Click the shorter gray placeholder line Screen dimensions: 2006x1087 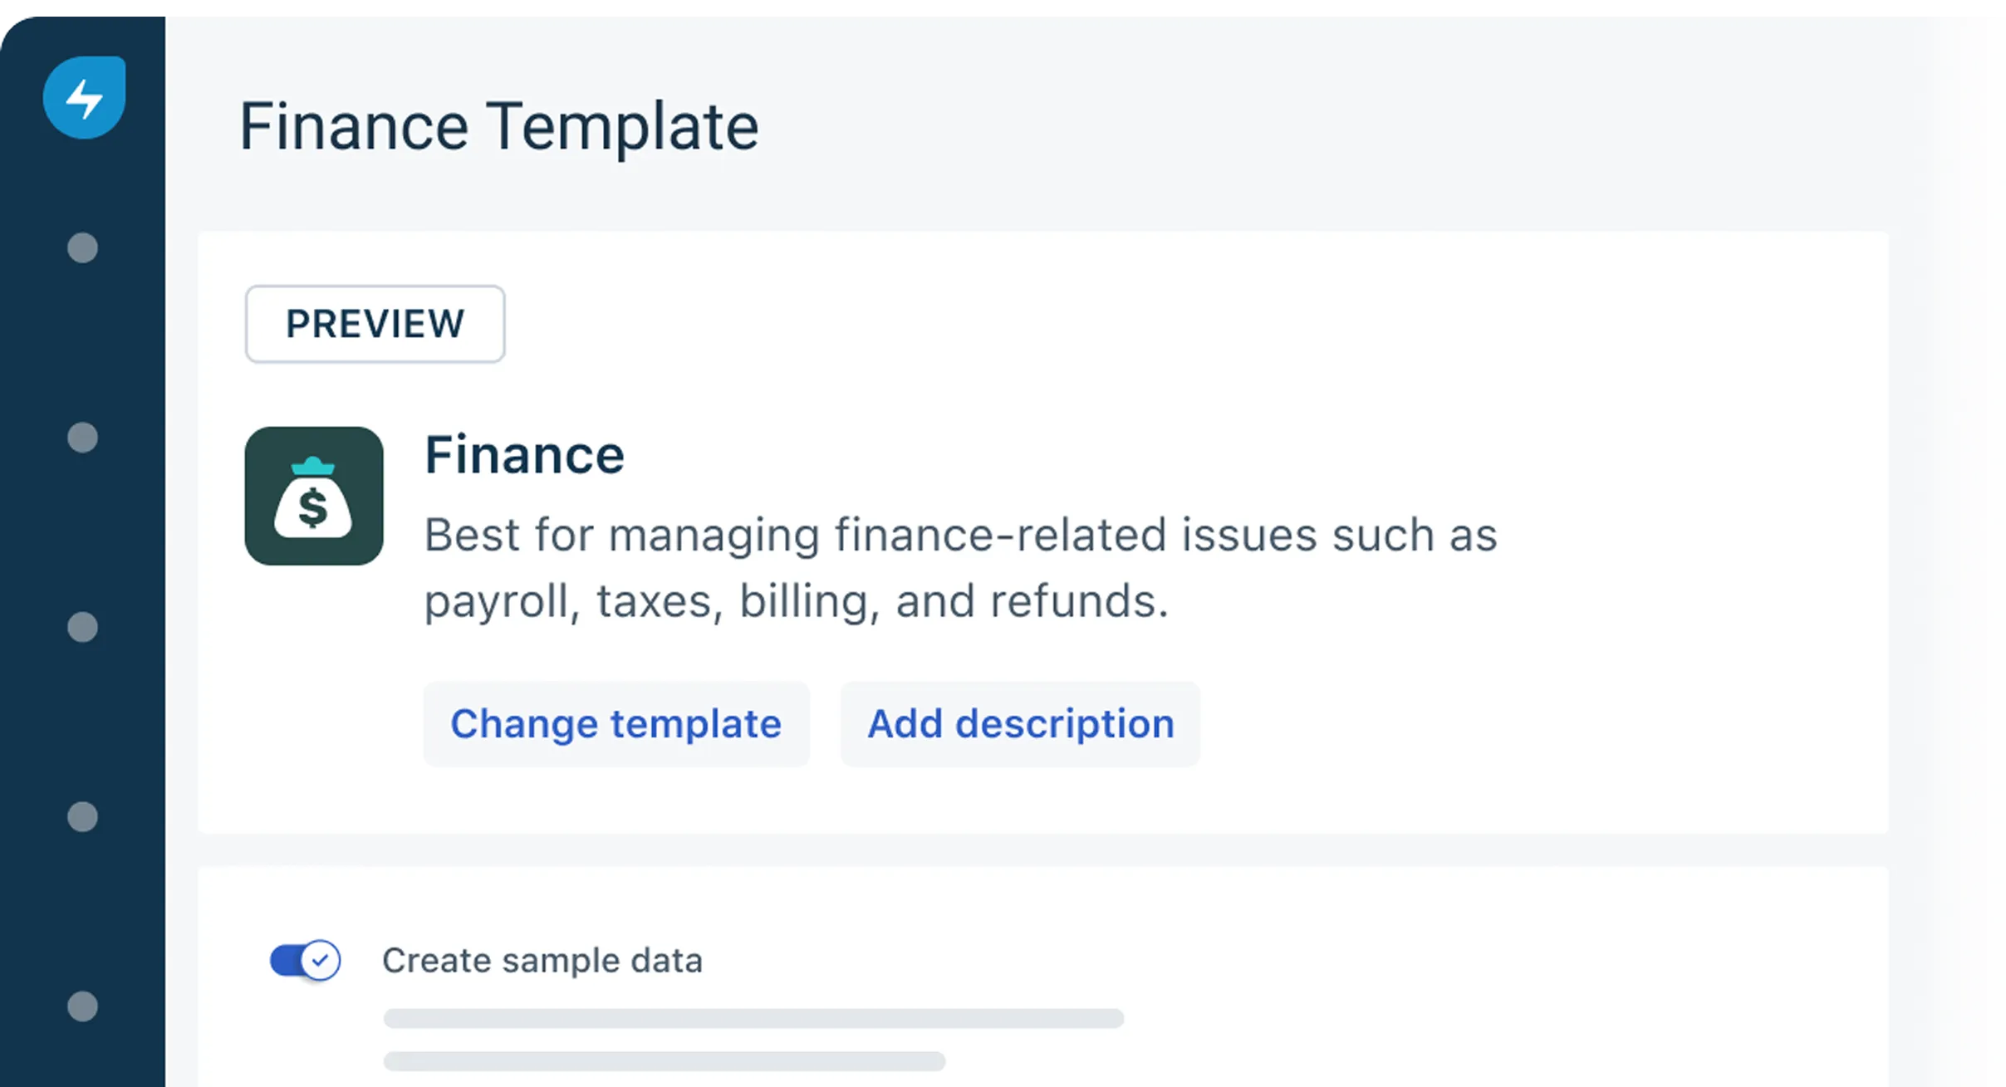pyautogui.click(x=665, y=1060)
